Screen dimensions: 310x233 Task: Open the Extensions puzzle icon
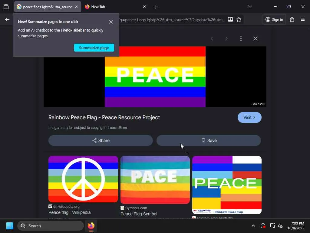click(292, 19)
